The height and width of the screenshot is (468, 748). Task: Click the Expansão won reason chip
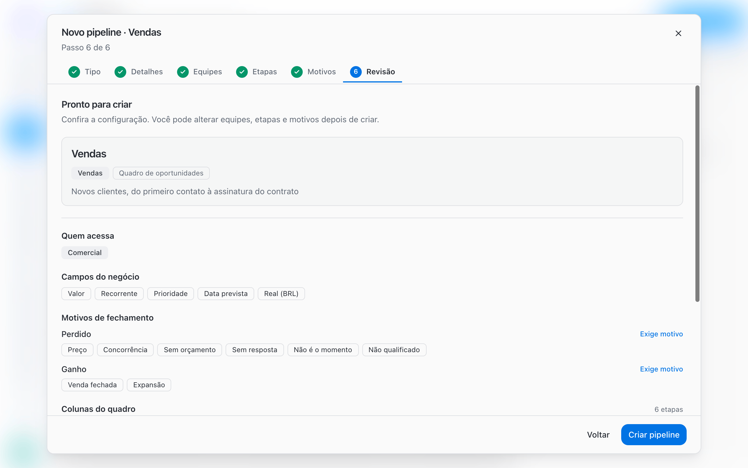(149, 385)
